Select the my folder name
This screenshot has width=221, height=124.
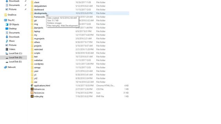pyautogui.click(x=36, y=35)
